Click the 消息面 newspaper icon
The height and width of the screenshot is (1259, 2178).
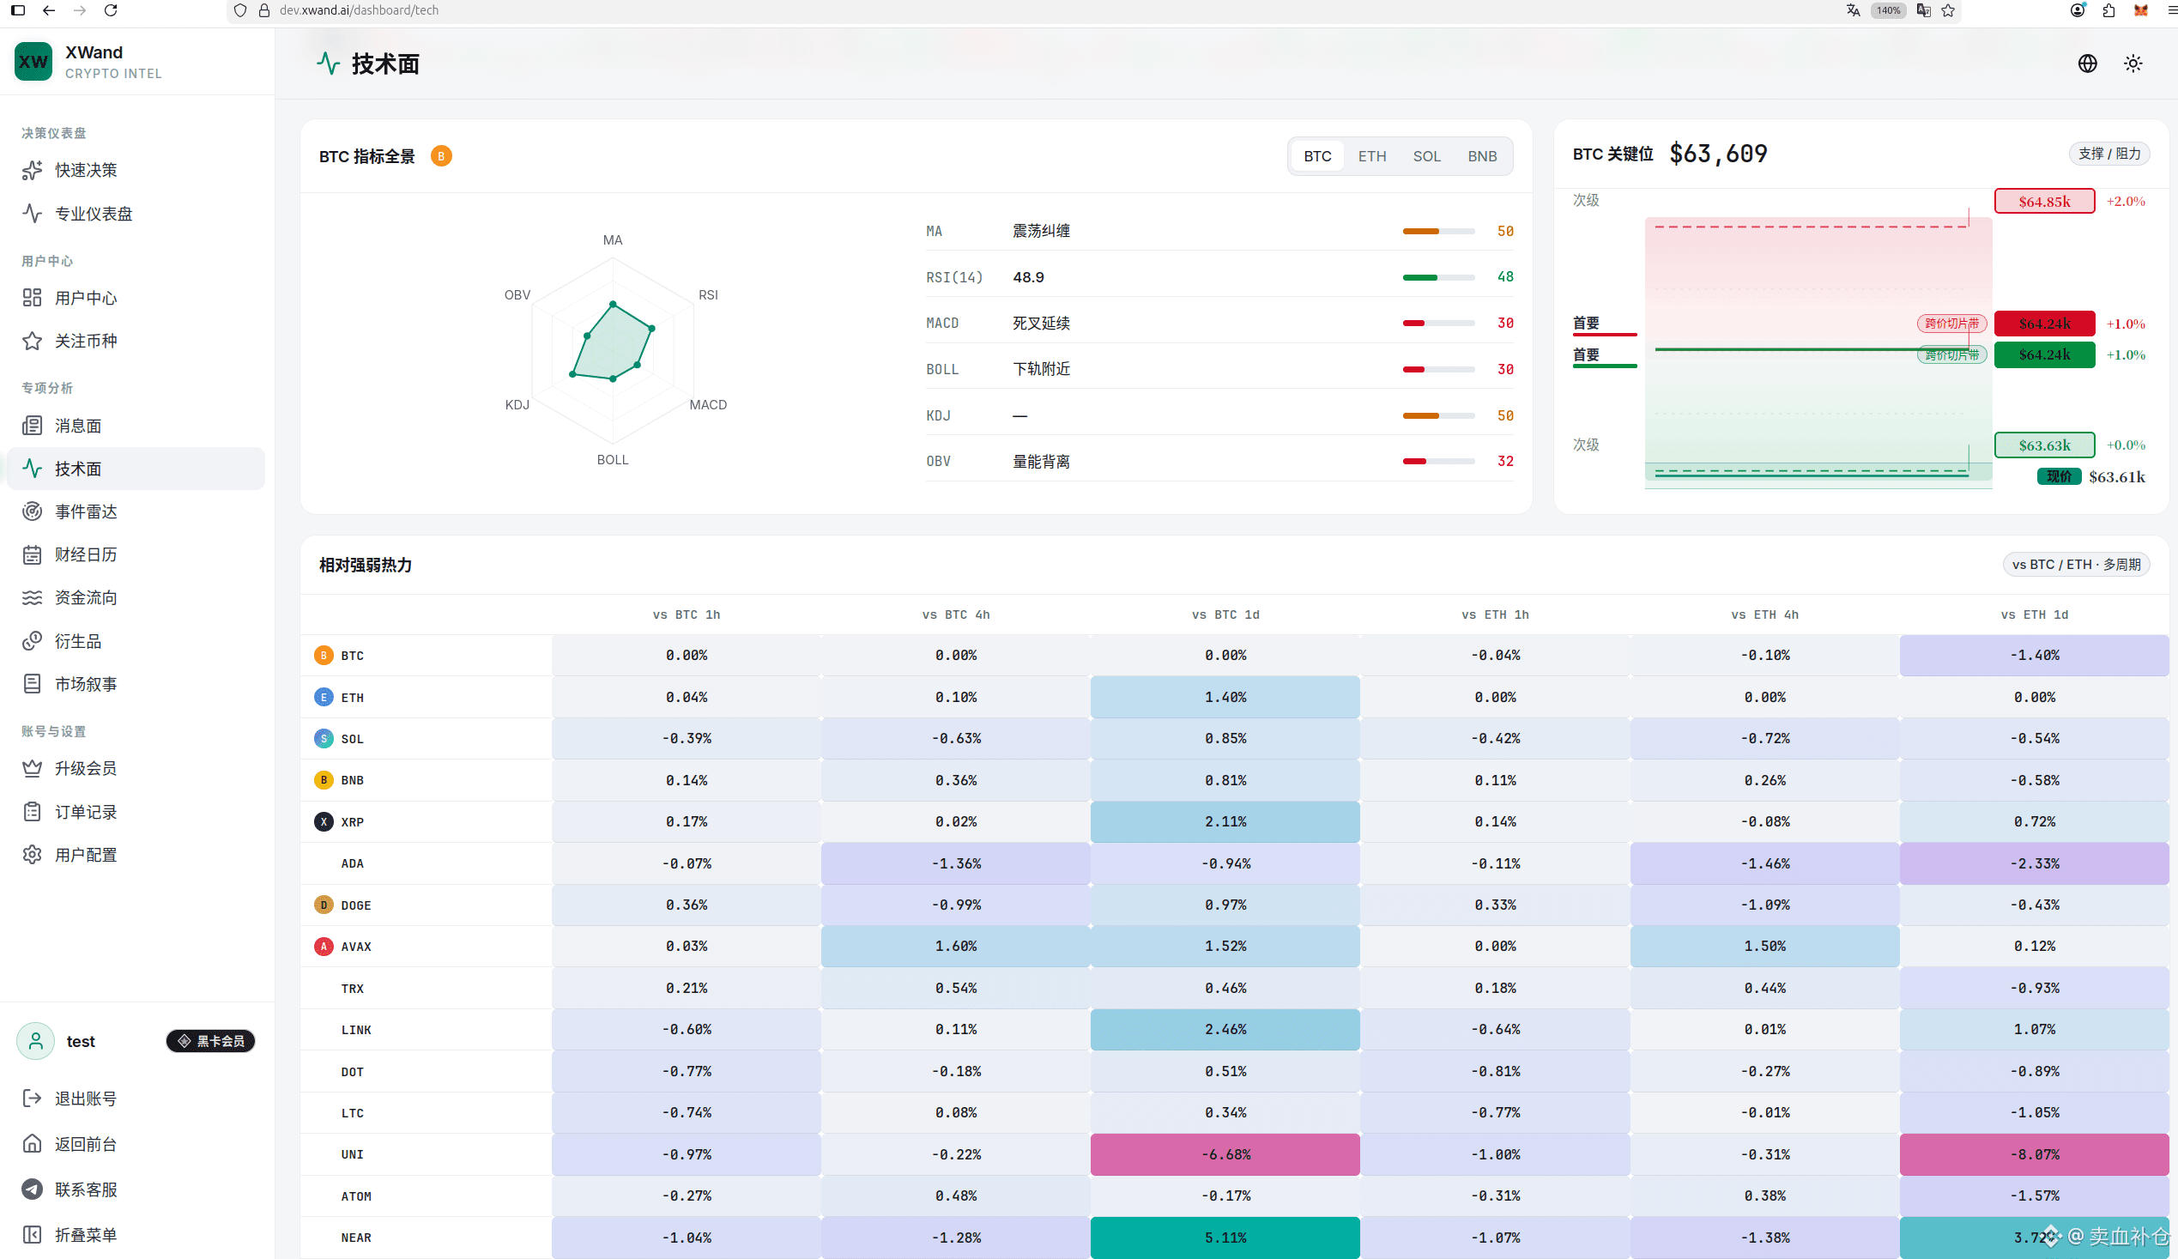click(32, 426)
